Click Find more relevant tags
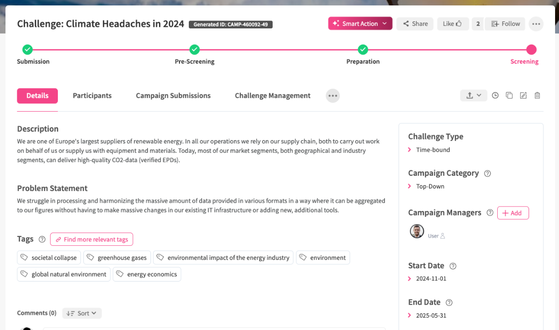This screenshot has height=330, width=559. [x=92, y=239]
